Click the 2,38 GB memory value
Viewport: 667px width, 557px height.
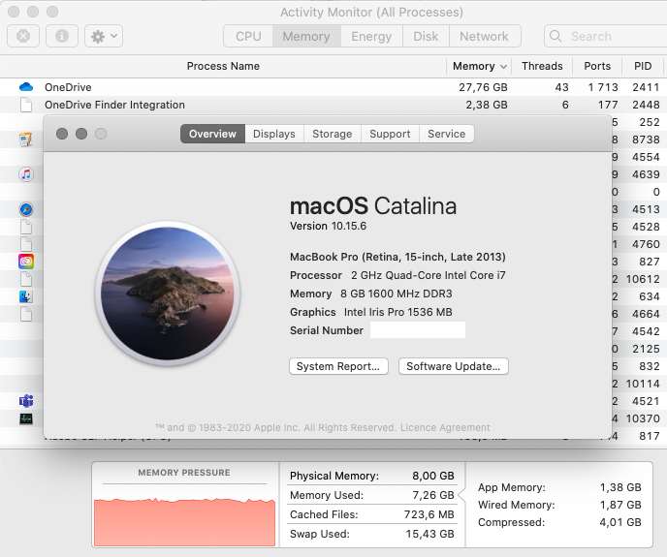click(487, 105)
